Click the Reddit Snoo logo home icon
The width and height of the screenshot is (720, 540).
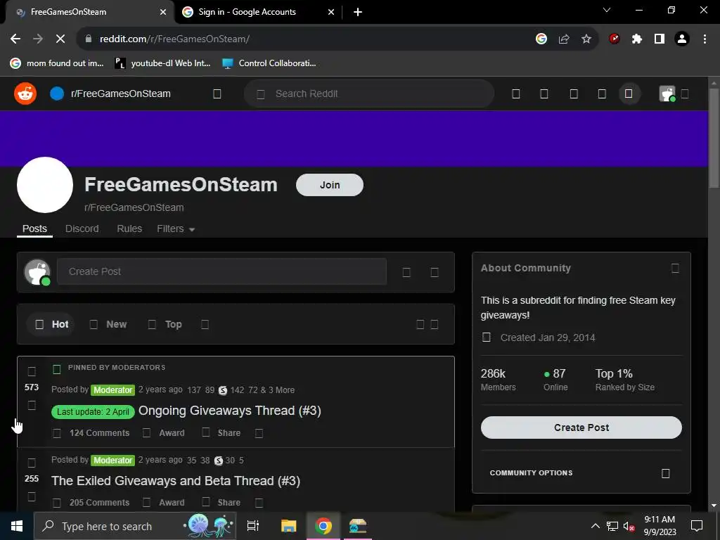25,94
